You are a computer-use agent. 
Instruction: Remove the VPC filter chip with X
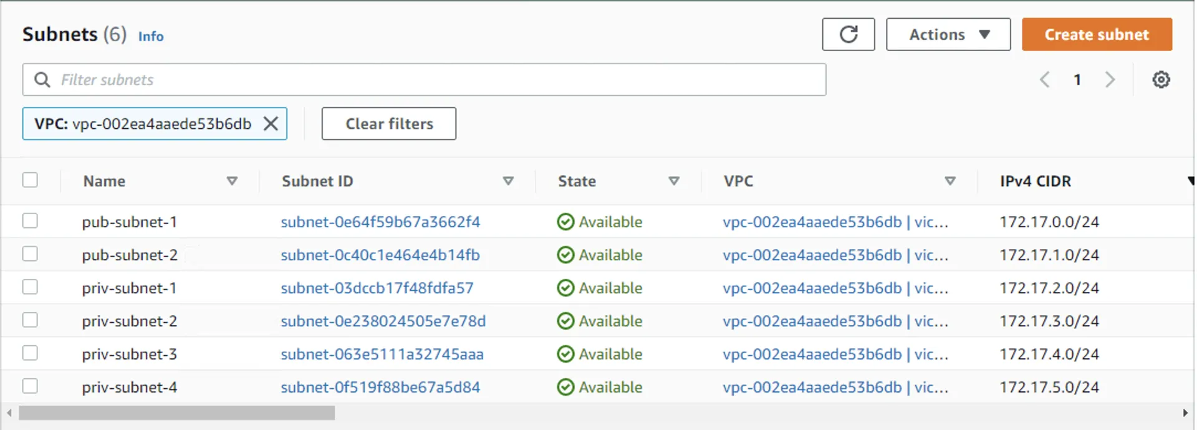tap(271, 124)
